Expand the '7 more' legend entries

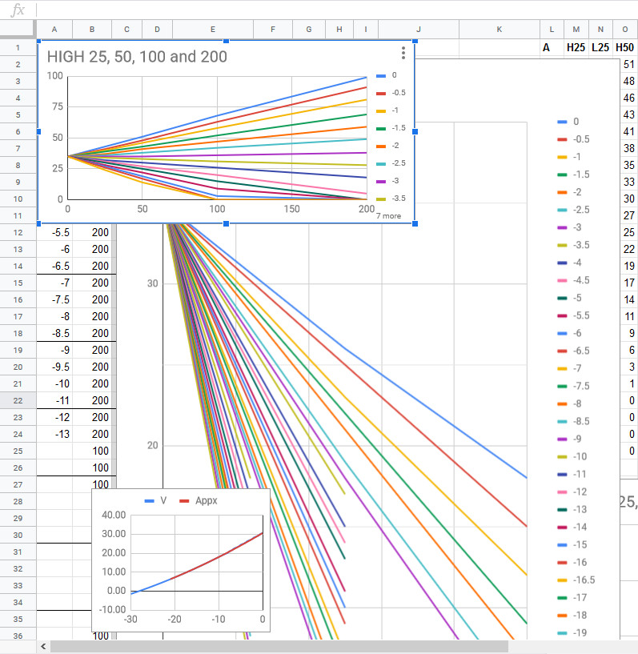tap(388, 216)
